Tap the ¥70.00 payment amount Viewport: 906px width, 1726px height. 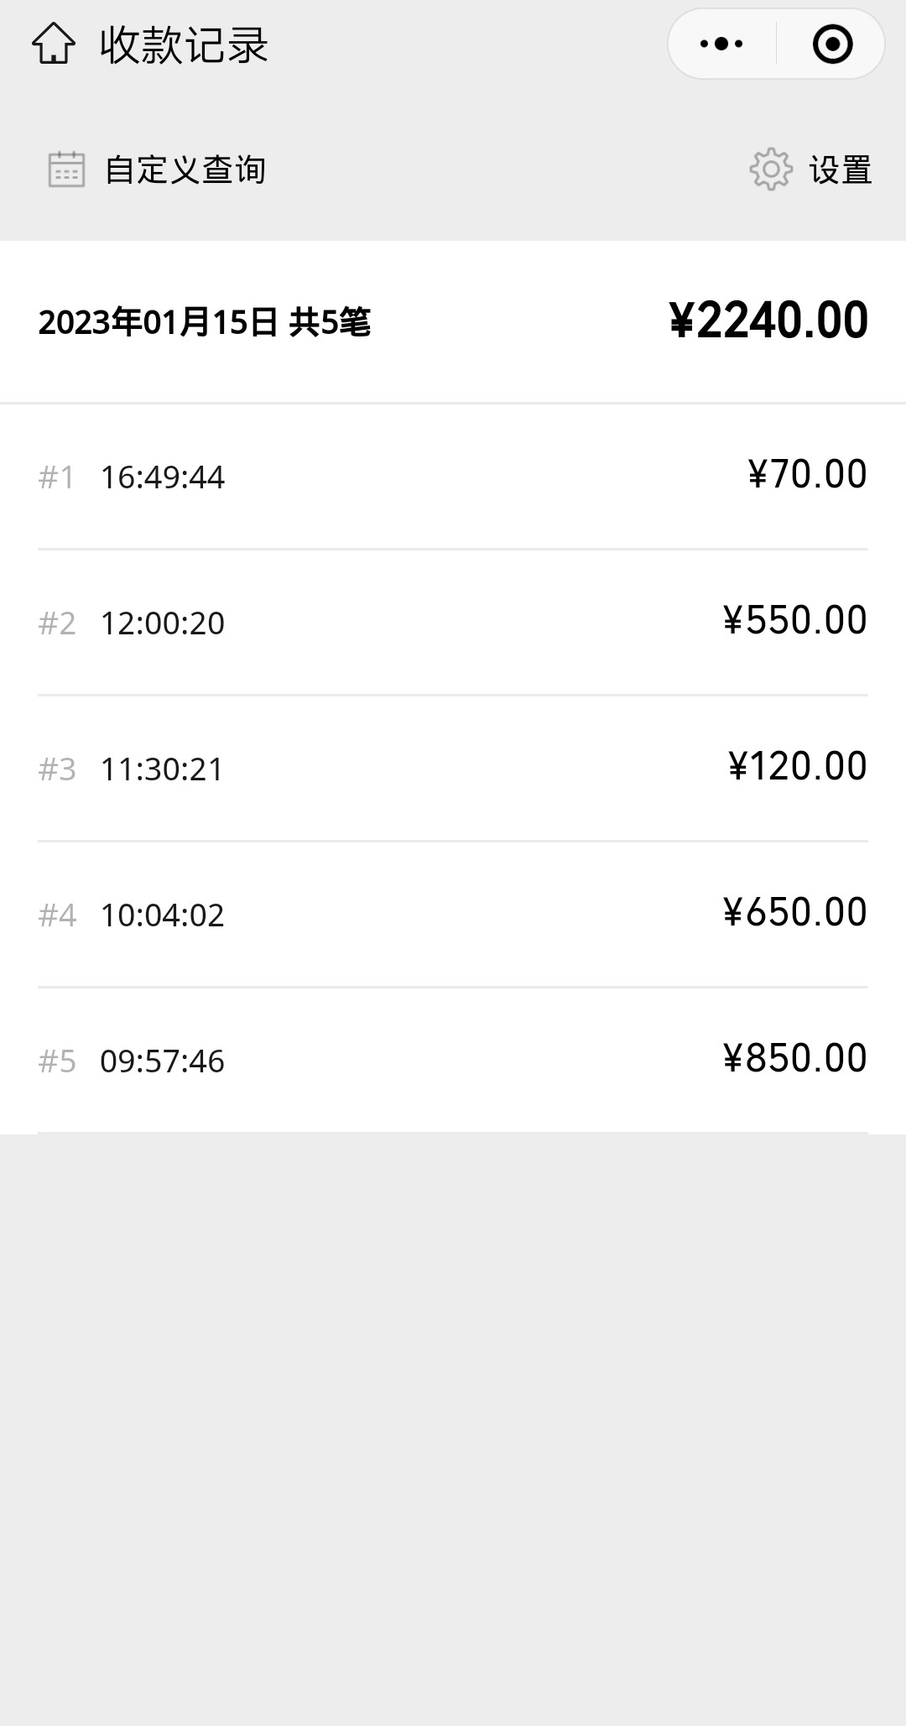(x=807, y=475)
